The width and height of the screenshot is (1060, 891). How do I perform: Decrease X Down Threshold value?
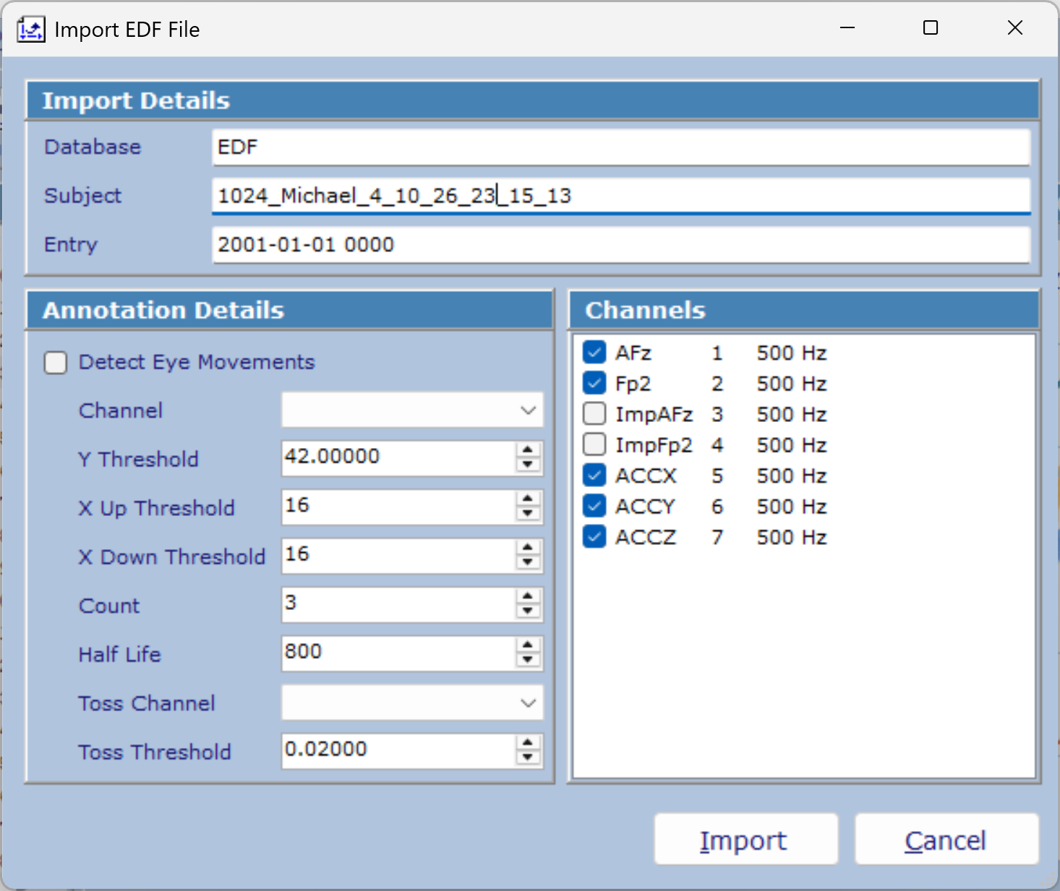(529, 563)
